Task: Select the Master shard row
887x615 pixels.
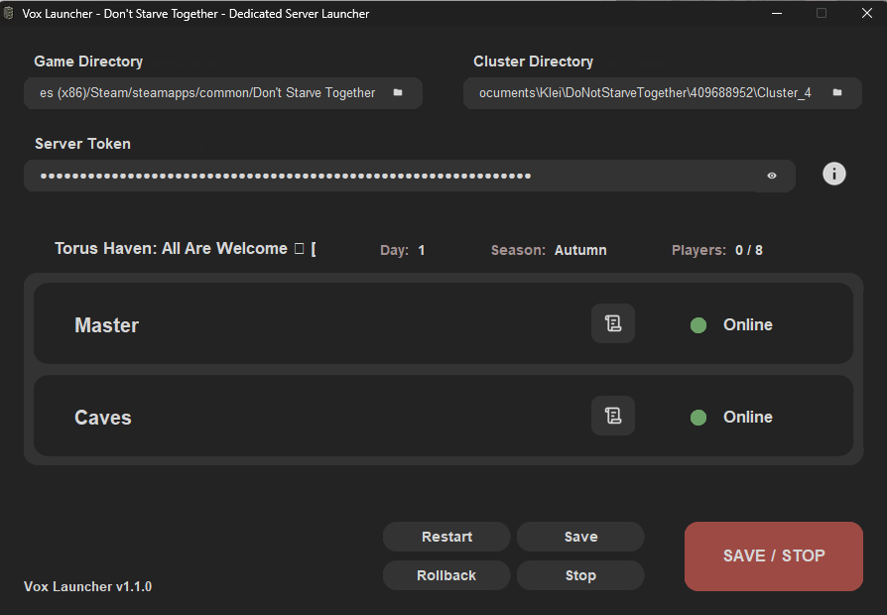Action: coord(298,325)
